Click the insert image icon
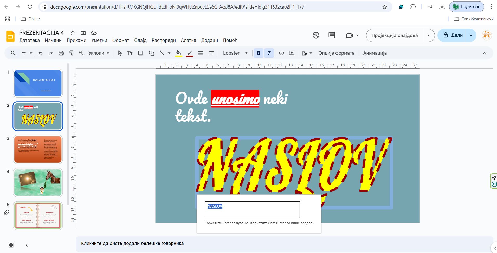Image resolution: width=497 pixels, height=253 pixels. [140, 53]
